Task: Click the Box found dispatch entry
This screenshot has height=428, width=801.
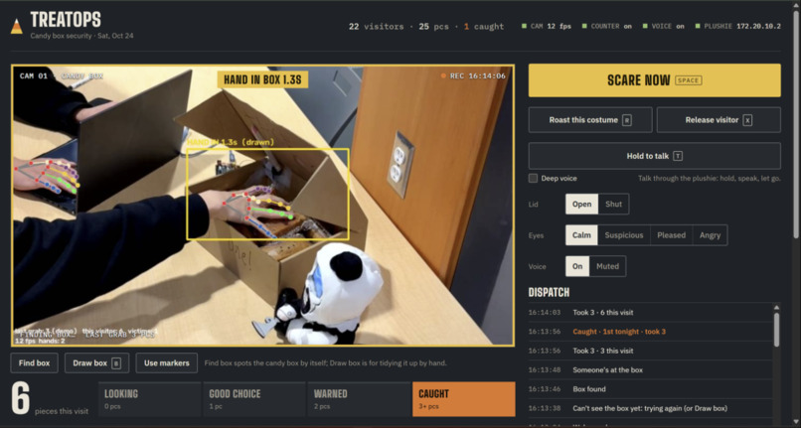Action: (x=651, y=389)
